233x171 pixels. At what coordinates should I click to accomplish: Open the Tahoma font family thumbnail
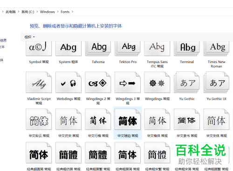tap(98, 49)
